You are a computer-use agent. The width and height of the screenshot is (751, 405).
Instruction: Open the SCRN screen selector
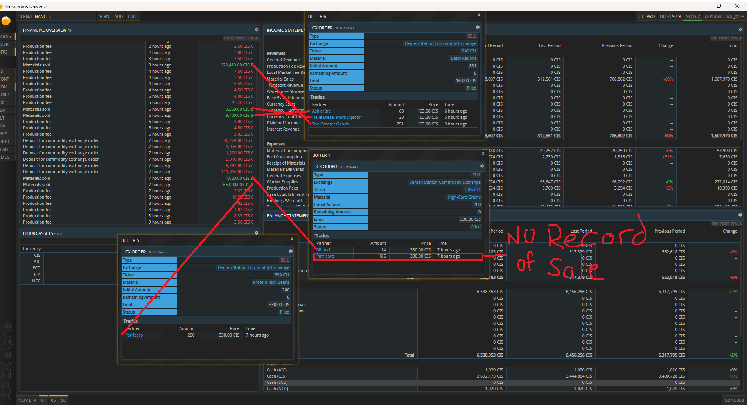pos(104,16)
